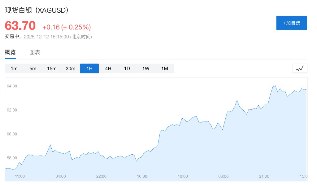Switch to the 概览 tab
This screenshot has height=185, width=317.
click(10, 52)
